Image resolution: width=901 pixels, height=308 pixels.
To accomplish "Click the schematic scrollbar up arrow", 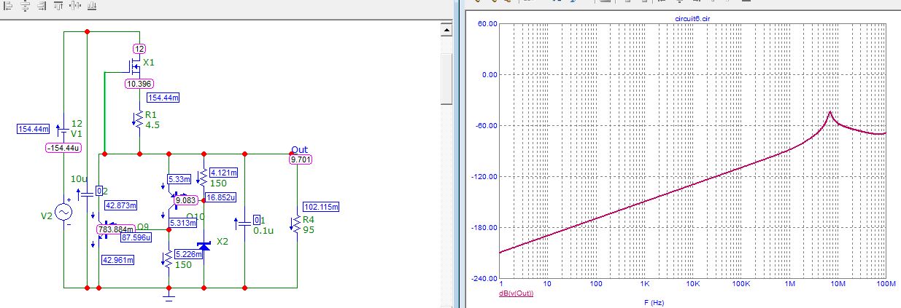I will (448, 28).
